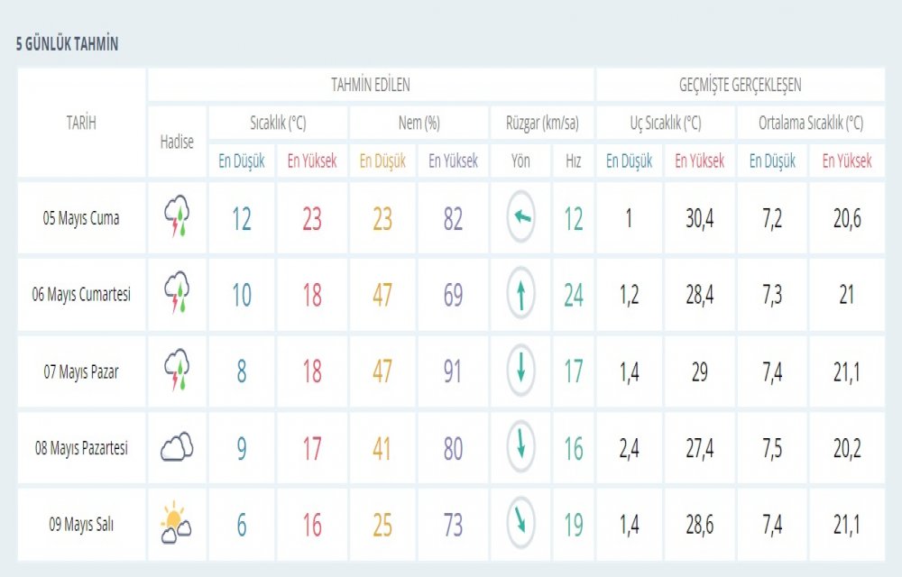Click the thunderstorm icon for 05 Mayıs Cuma
This screenshot has width=902, height=577.
[177, 218]
